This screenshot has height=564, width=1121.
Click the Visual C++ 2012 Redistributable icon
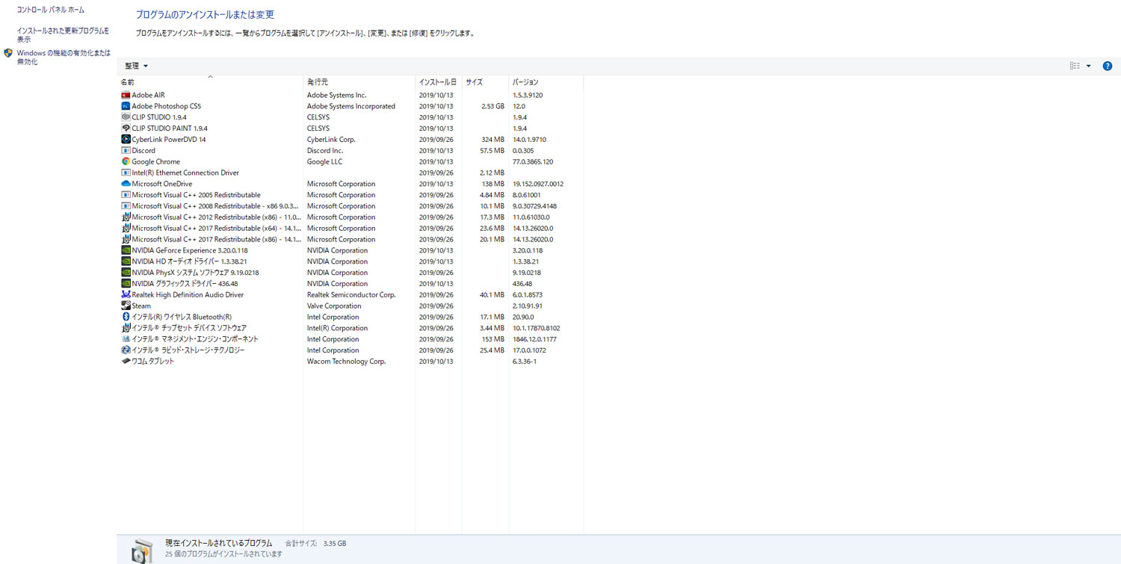pos(126,217)
